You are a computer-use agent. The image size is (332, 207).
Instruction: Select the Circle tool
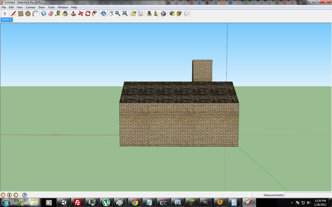point(28,14)
